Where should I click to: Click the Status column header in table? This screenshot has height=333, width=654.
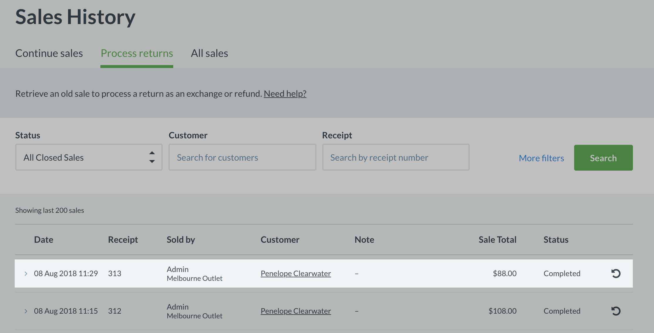pyautogui.click(x=556, y=239)
